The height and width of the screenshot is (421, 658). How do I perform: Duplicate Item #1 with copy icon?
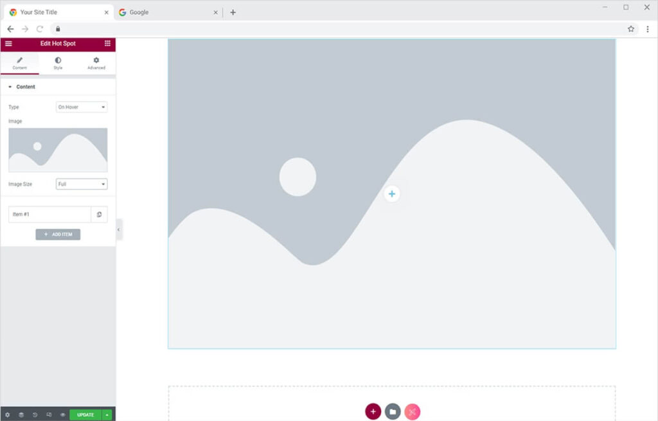[99, 214]
